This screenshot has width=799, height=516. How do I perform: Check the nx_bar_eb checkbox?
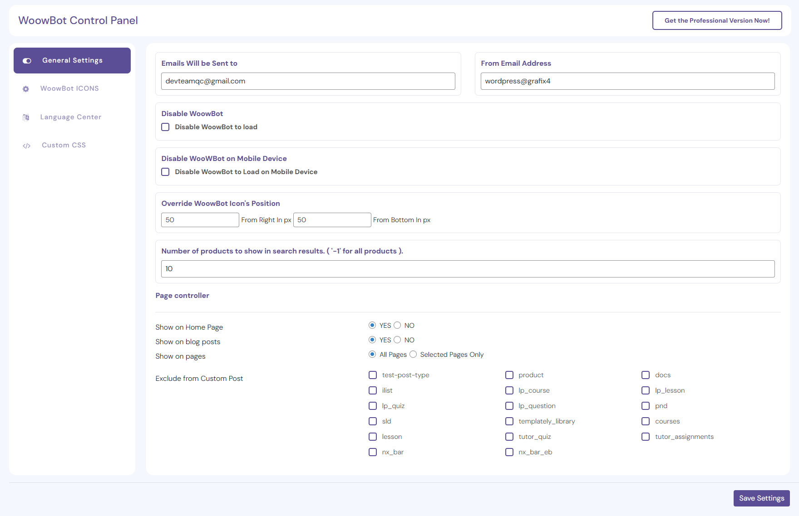pos(509,452)
